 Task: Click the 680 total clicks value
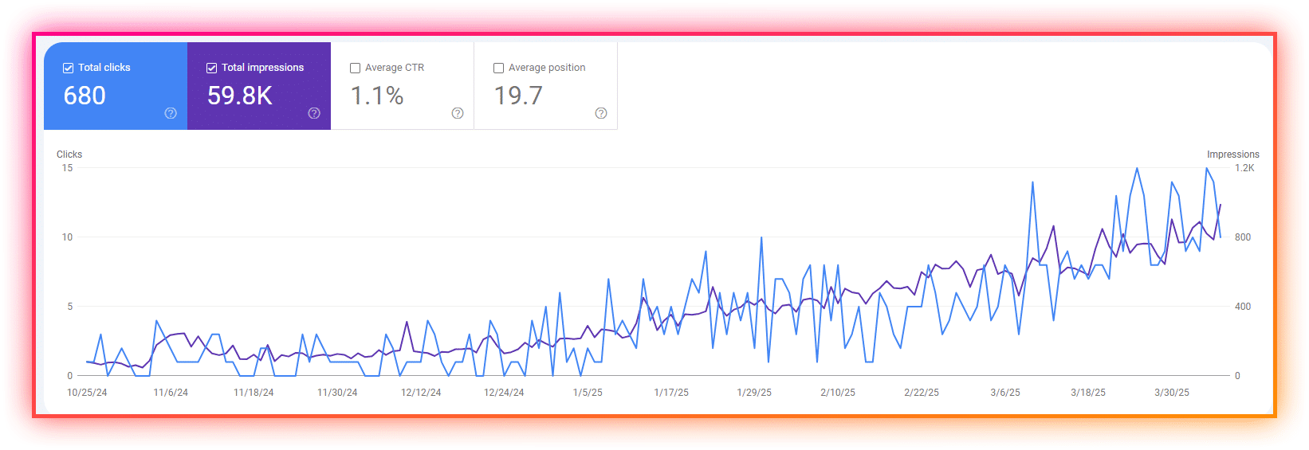coord(85,96)
